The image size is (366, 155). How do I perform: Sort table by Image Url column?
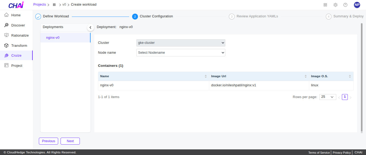305,76
